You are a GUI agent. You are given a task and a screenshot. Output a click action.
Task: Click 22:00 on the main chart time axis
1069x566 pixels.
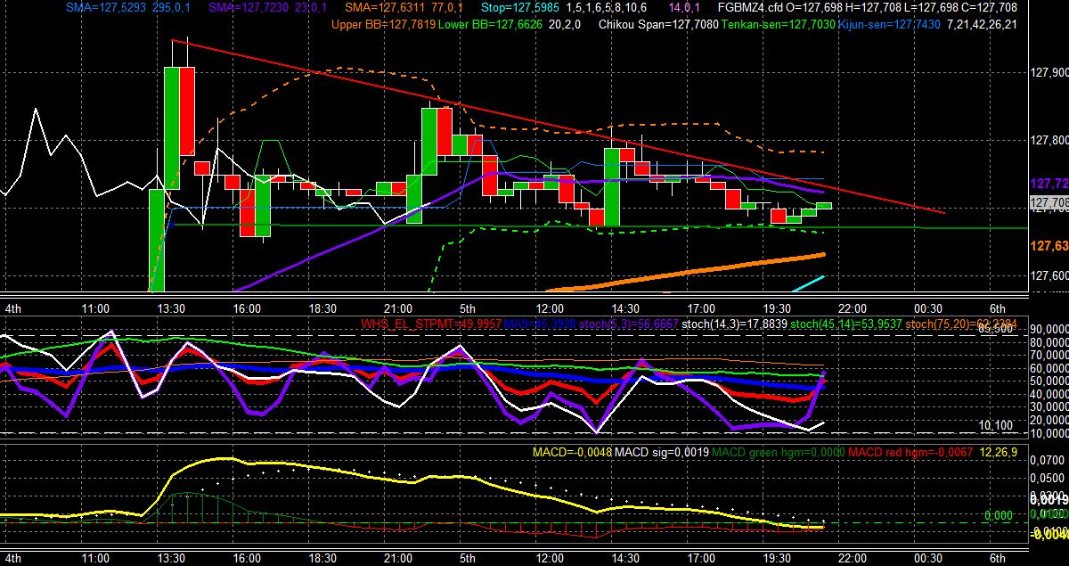click(x=853, y=308)
